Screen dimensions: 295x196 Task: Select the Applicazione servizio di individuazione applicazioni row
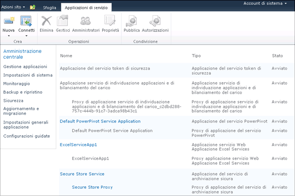[177, 88]
